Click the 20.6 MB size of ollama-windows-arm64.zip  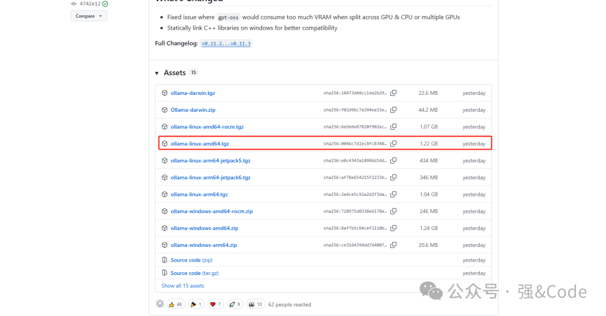[428, 245]
